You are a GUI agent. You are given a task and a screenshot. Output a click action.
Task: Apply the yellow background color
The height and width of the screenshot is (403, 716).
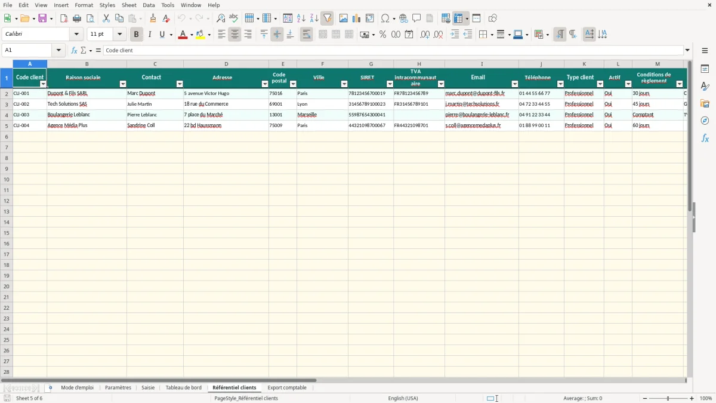point(200,35)
